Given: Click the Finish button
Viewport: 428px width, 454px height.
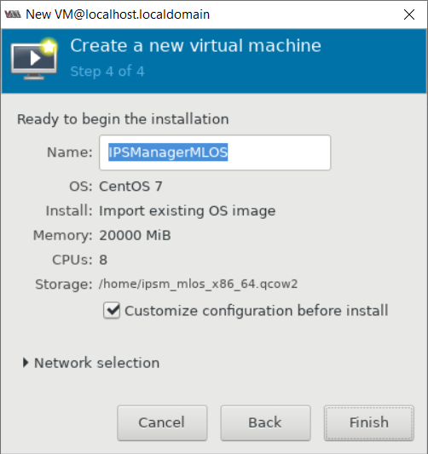Looking at the screenshot, I should pyautogui.click(x=368, y=422).
